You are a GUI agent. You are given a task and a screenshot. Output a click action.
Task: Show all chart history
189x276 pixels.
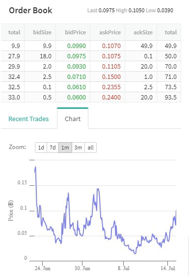click(90, 148)
